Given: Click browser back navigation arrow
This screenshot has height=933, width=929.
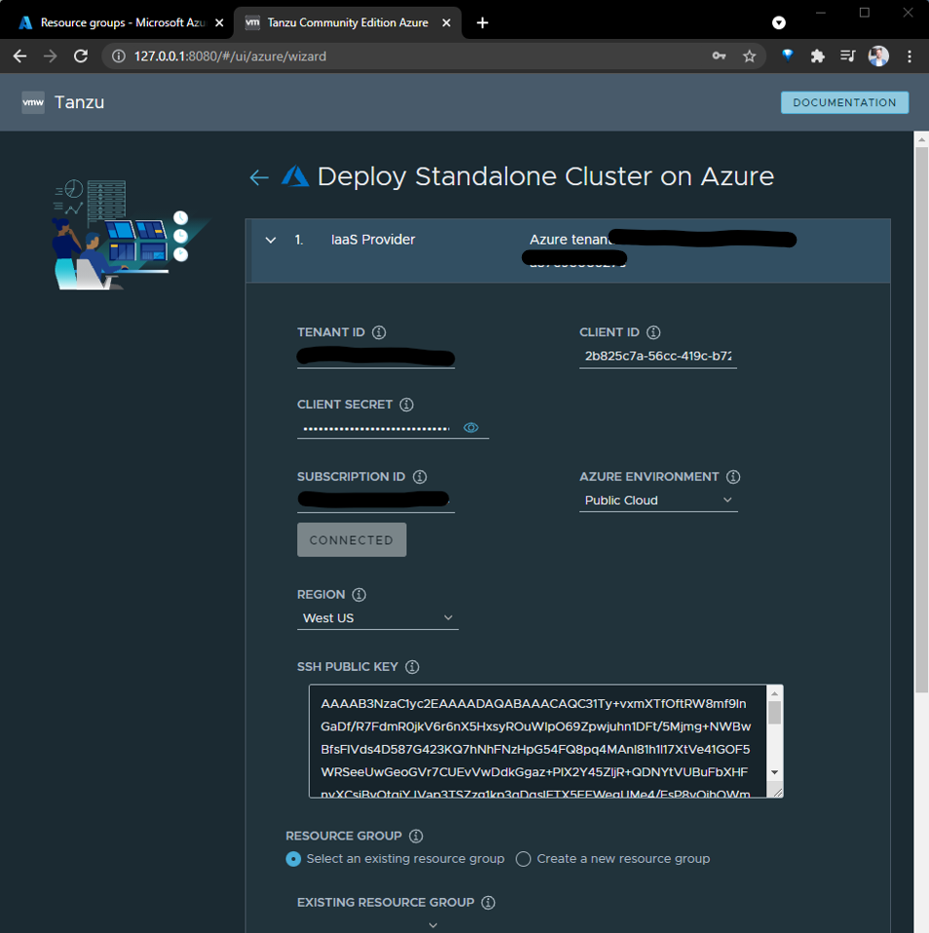Looking at the screenshot, I should (x=19, y=56).
